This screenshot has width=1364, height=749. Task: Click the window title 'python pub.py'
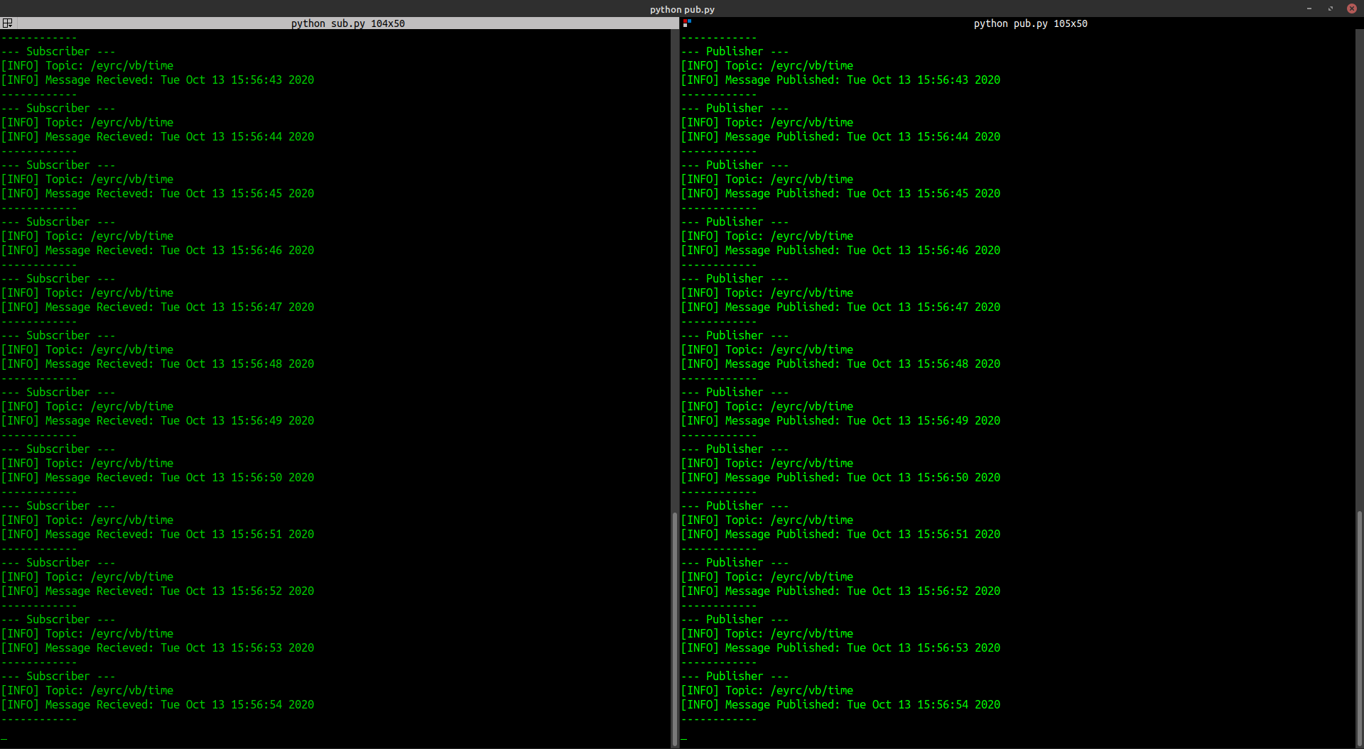pos(682,9)
